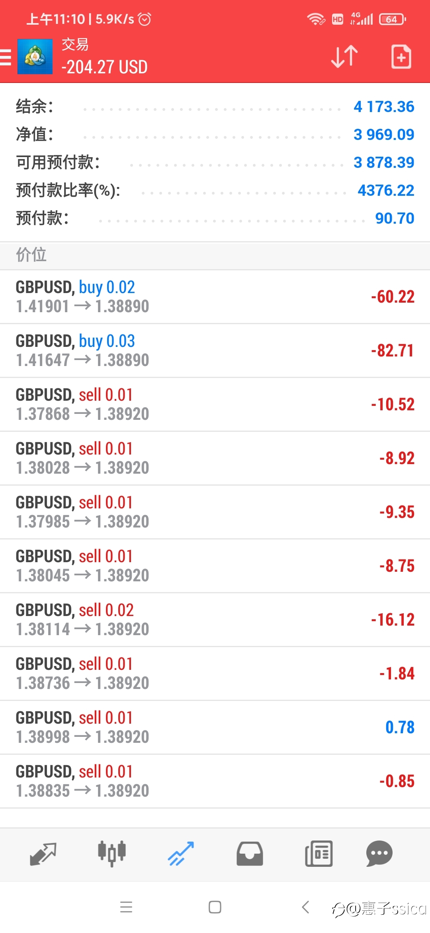This screenshot has width=430, height=933.
Task: Open the hamburger side menu
Action: click(x=5, y=57)
